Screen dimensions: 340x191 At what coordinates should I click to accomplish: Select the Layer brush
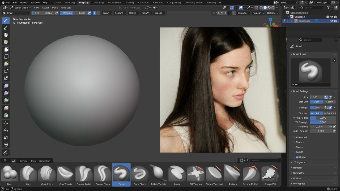pyautogui.click(x=177, y=175)
